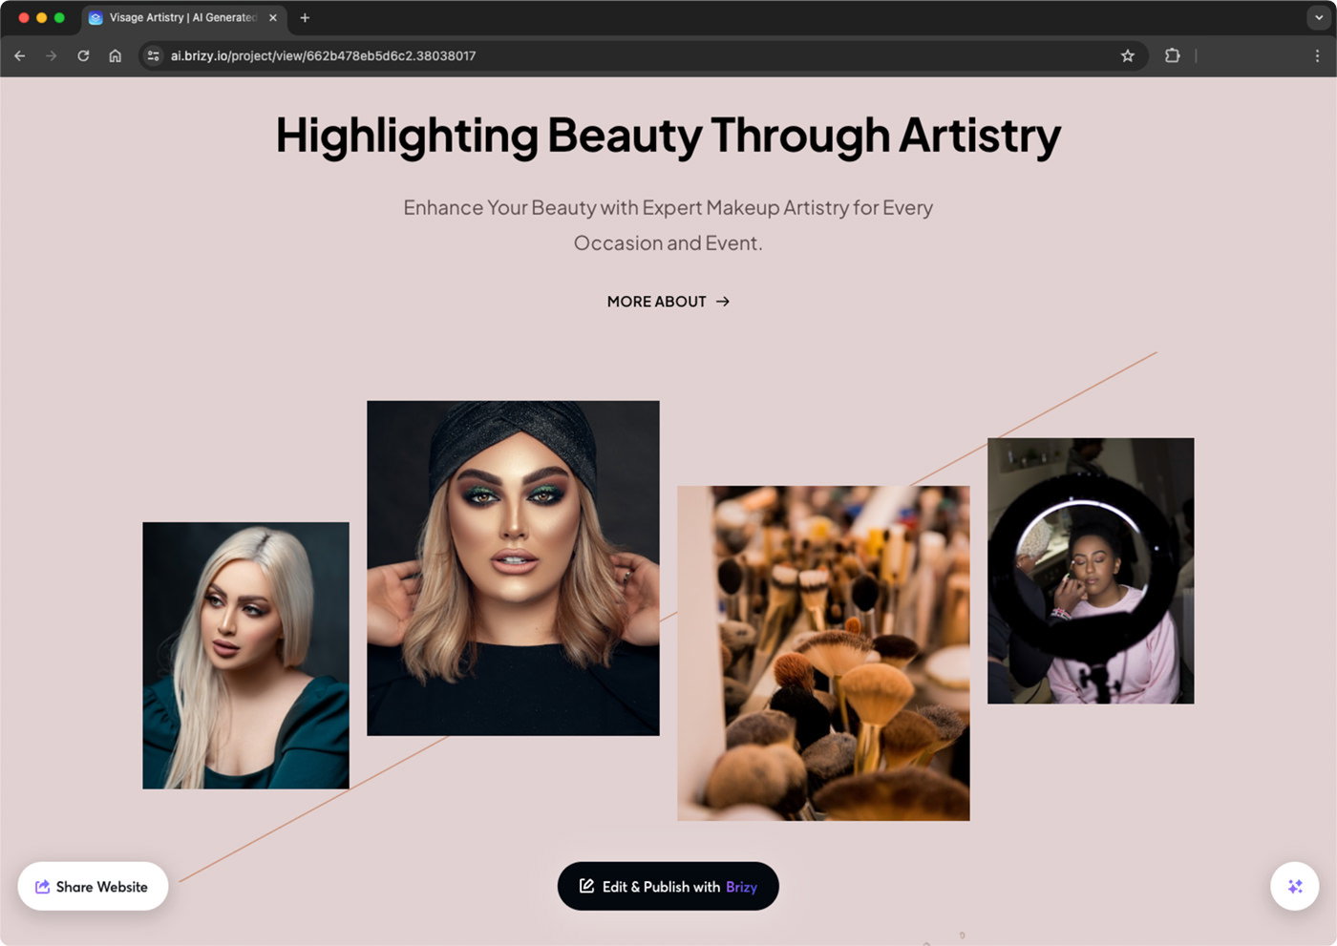Click the browser forward arrow
The image size is (1337, 946).
pyautogui.click(x=52, y=55)
